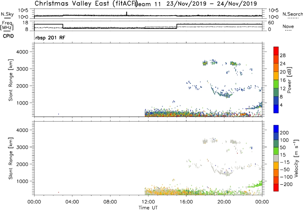Pick the bright green 15–50 Velocity colorbar segment
303x210 pixels.
point(276,151)
